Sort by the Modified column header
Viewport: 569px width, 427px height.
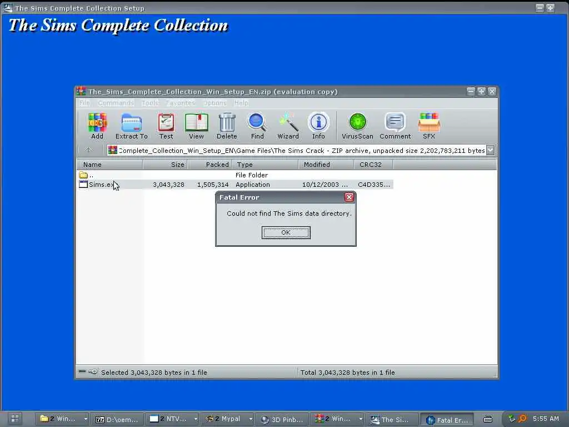click(326, 165)
